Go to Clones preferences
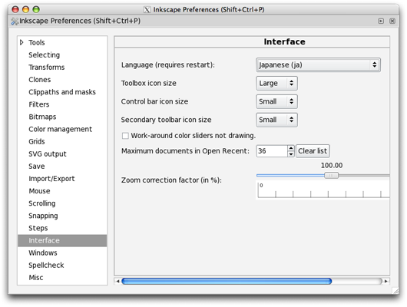Viewport: 407px width, 307px height. 40,80
